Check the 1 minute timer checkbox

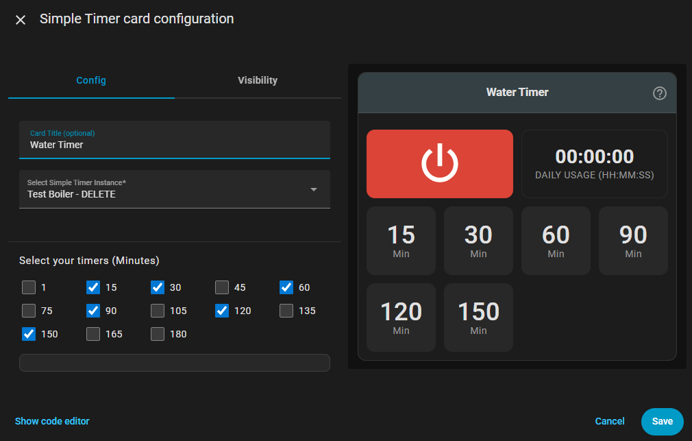[x=29, y=287]
